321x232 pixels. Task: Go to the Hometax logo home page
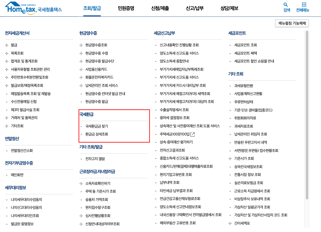tap(33, 8)
